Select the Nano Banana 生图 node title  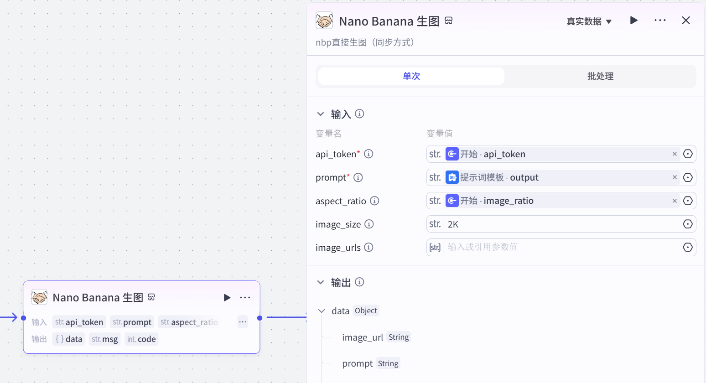click(98, 298)
